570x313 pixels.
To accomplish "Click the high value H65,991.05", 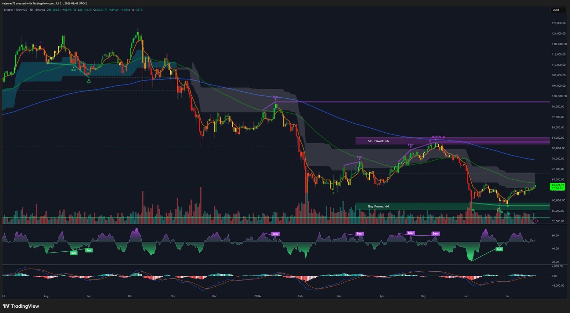I will [x=69, y=10].
